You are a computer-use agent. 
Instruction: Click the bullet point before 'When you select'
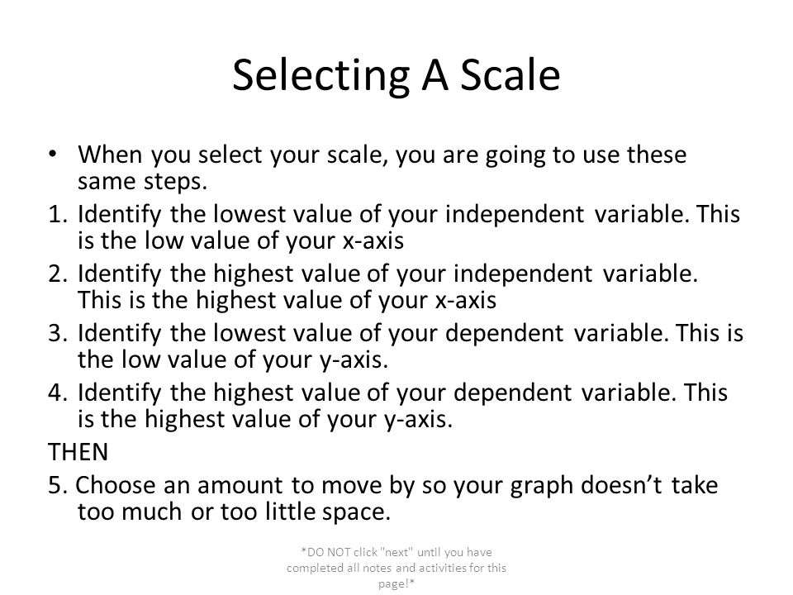tap(53, 154)
